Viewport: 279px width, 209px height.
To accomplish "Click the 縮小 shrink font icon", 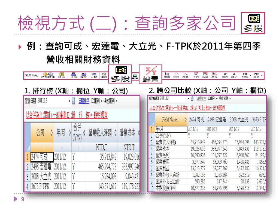I will 234,75.
